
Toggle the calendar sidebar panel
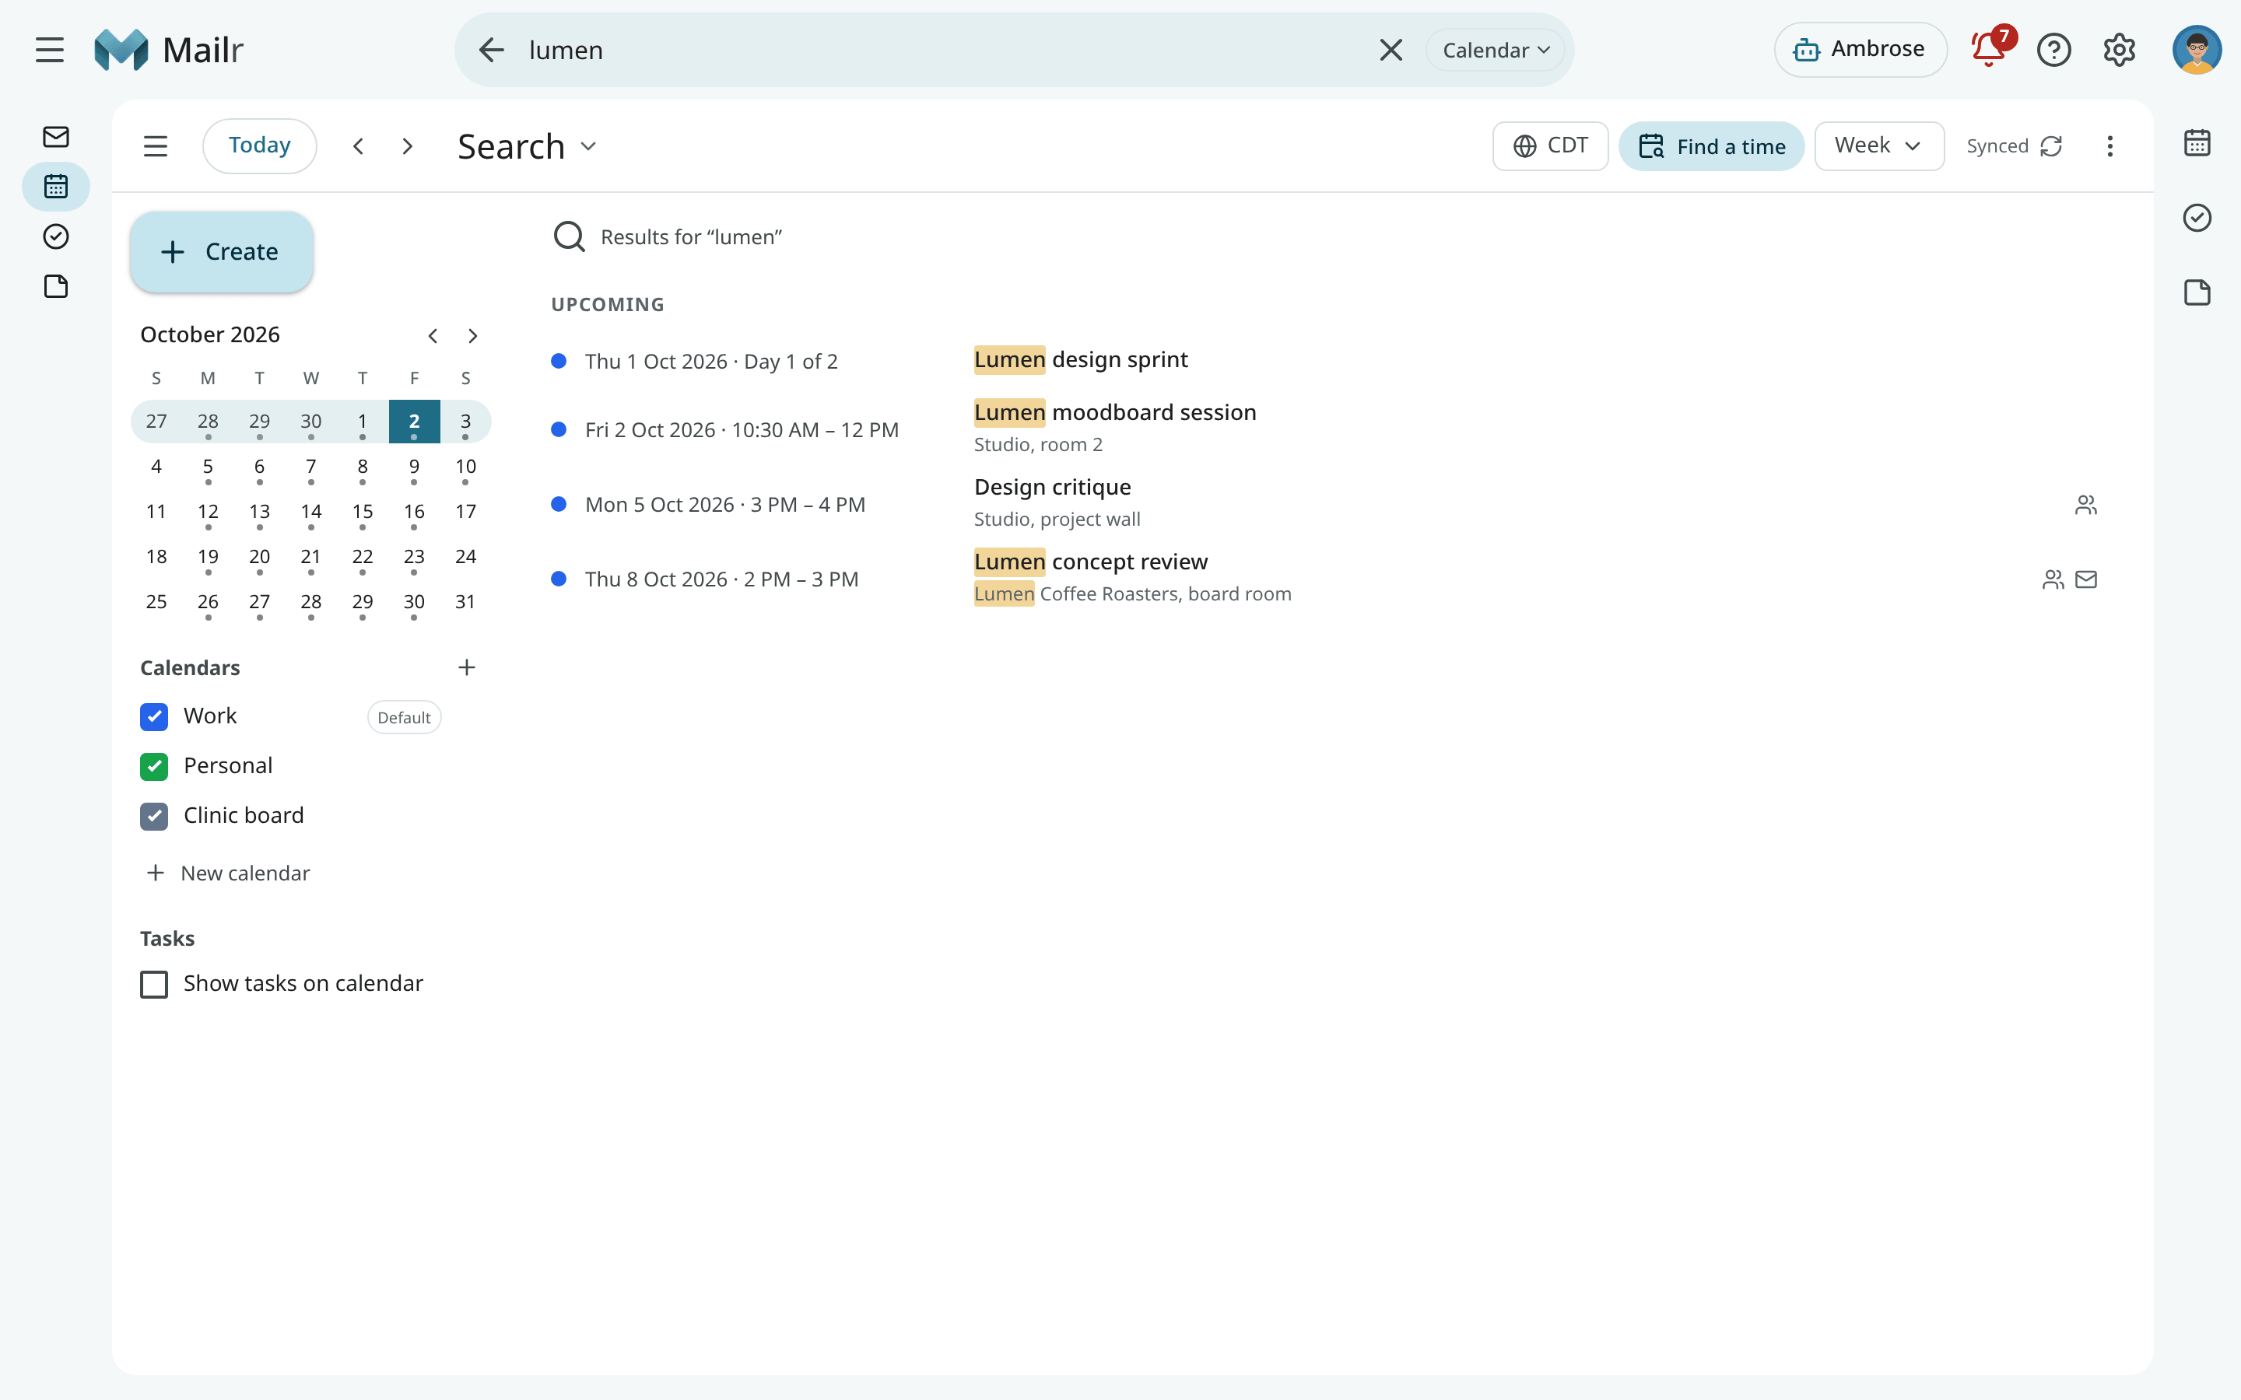(x=156, y=146)
